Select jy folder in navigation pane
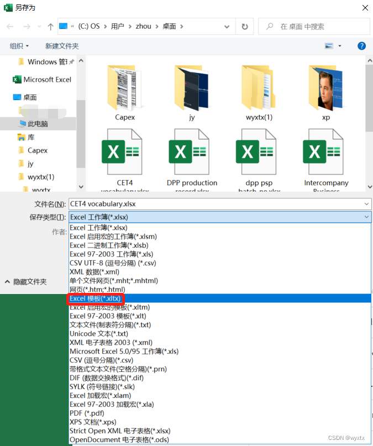 tap(26, 164)
